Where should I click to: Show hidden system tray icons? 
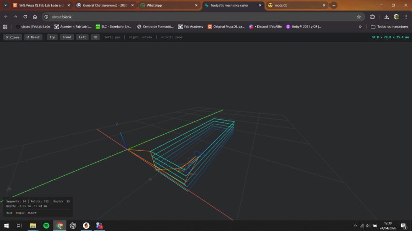click(355, 226)
